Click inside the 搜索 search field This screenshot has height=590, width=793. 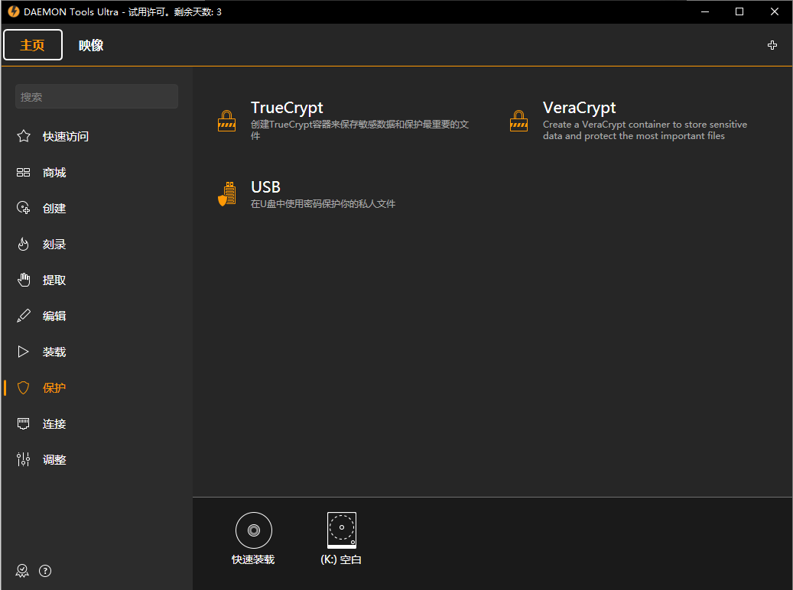96,96
